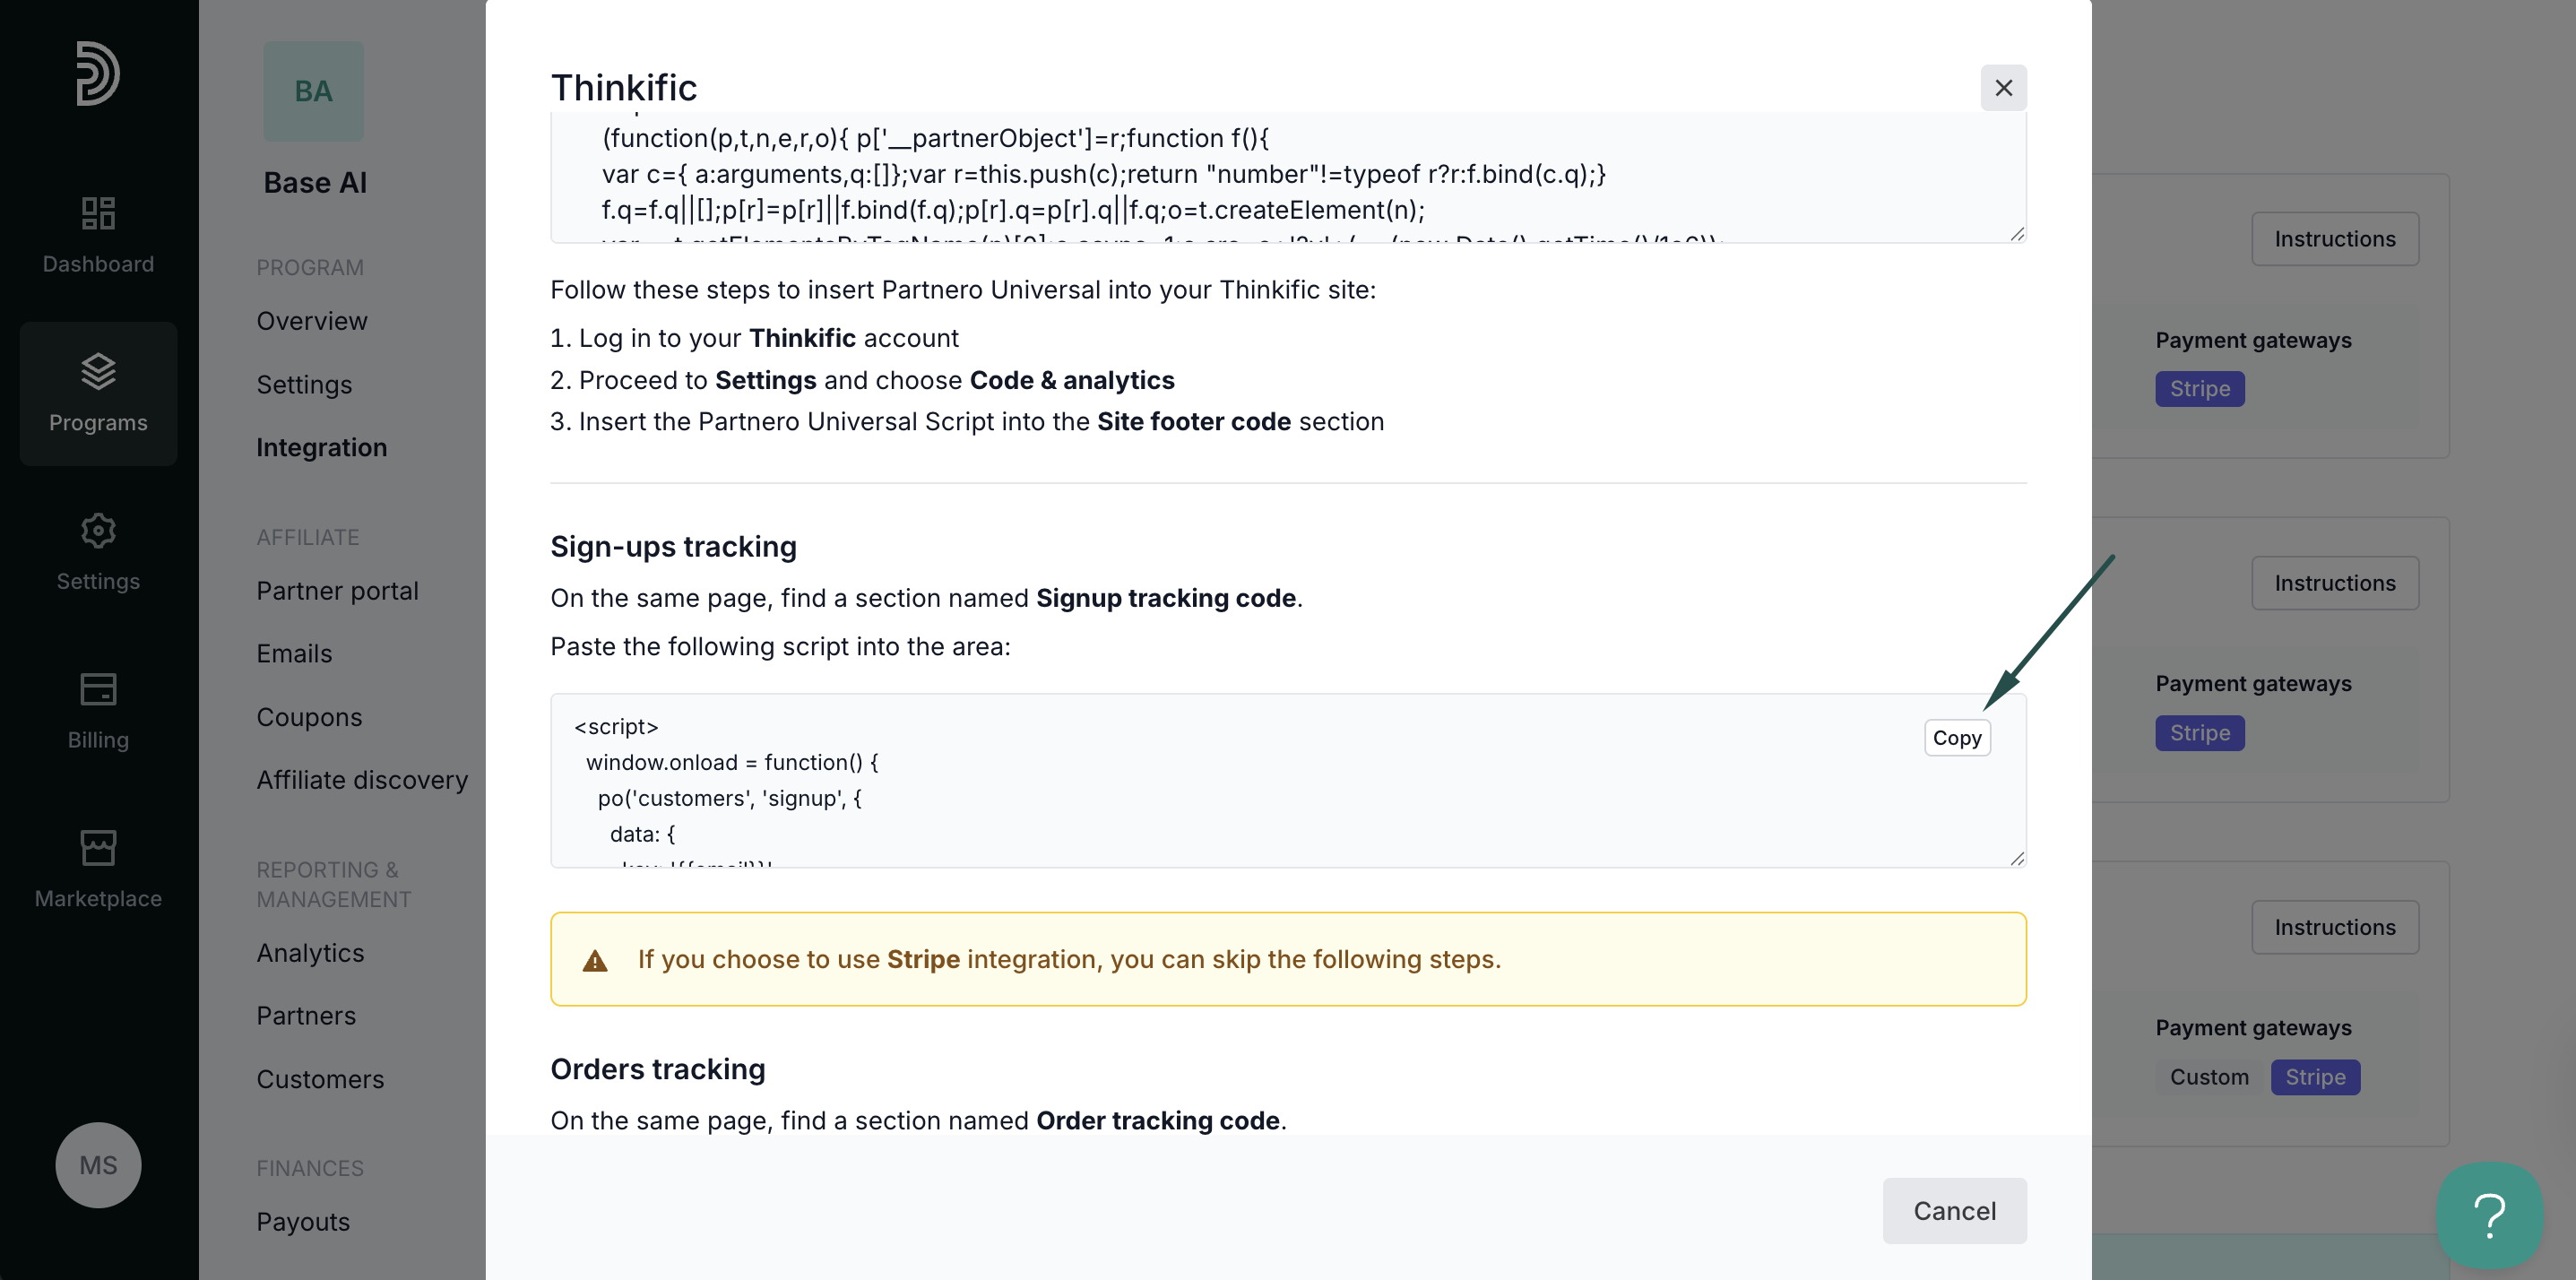Open the Billing sidebar item

pos(98,711)
